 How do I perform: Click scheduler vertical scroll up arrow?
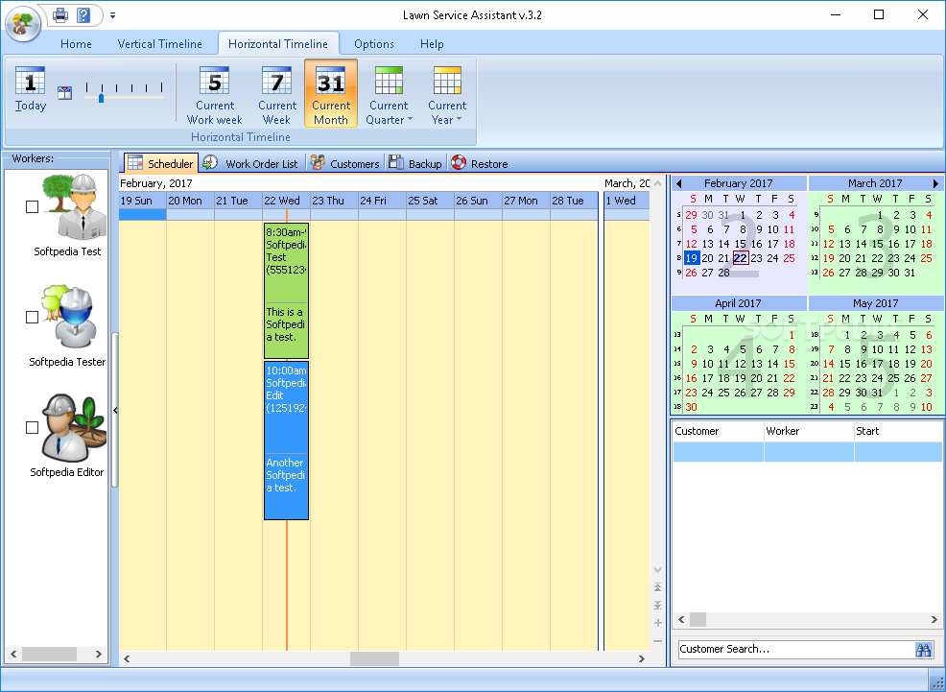pos(657,183)
